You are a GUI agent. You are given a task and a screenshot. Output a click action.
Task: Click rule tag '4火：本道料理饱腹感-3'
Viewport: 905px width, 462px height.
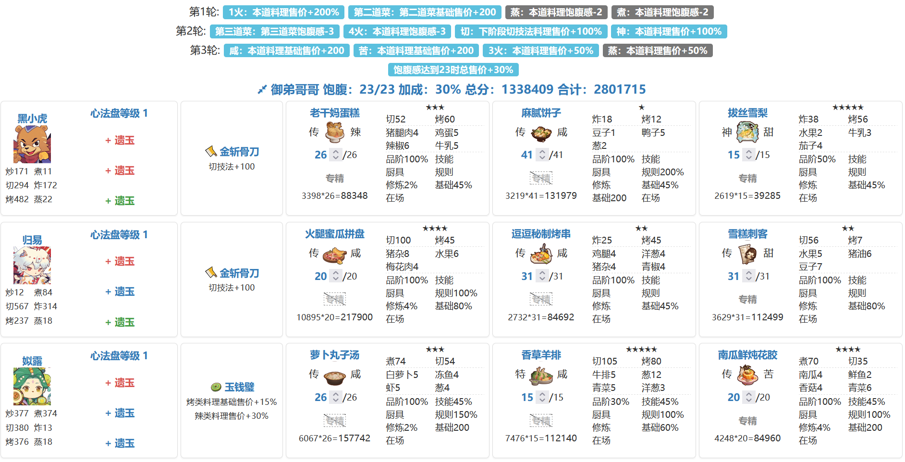pos(397,31)
